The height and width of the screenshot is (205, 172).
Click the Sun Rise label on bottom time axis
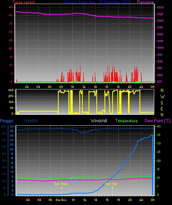61,200
